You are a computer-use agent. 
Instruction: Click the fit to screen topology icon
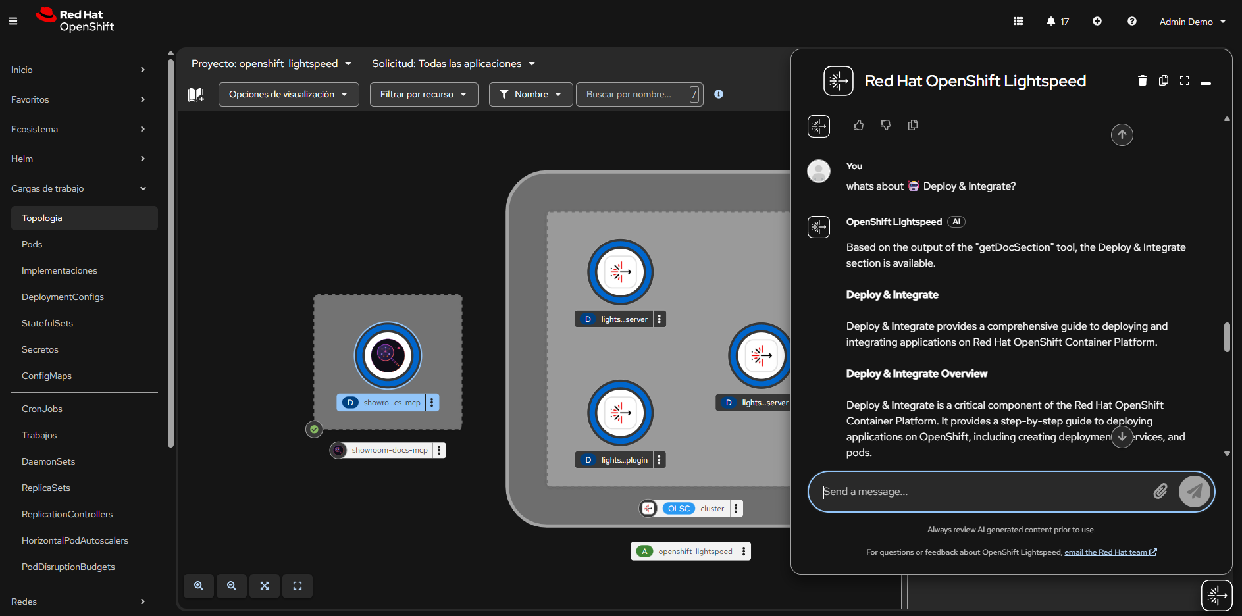click(x=265, y=586)
